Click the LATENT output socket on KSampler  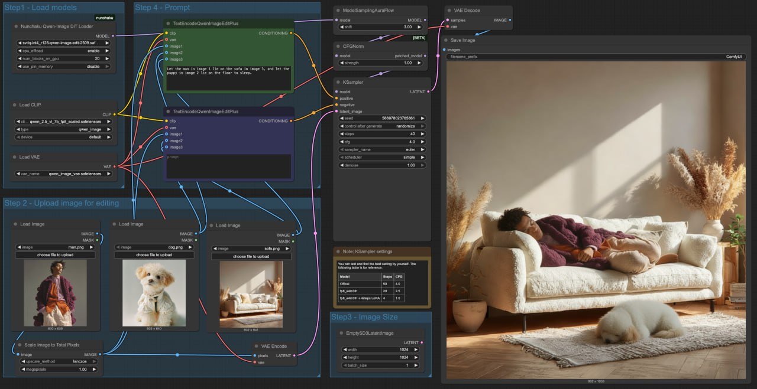[x=428, y=91]
